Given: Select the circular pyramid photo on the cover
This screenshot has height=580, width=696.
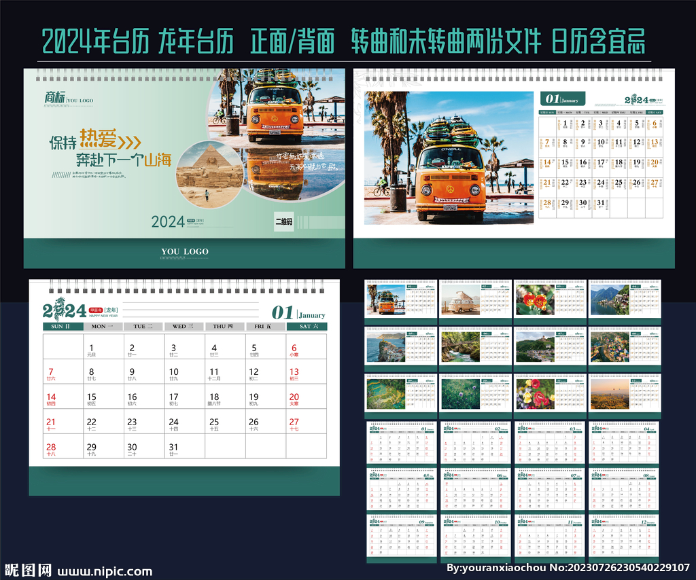Looking at the screenshot, I should point(209,175).
